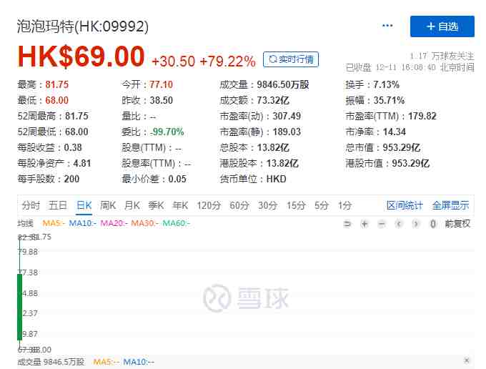Switch to the 五日 chart tab

coord(58,205)
